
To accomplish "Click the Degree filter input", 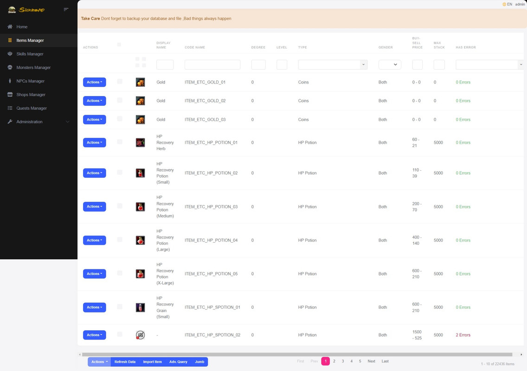I will (x=258, y=64).
